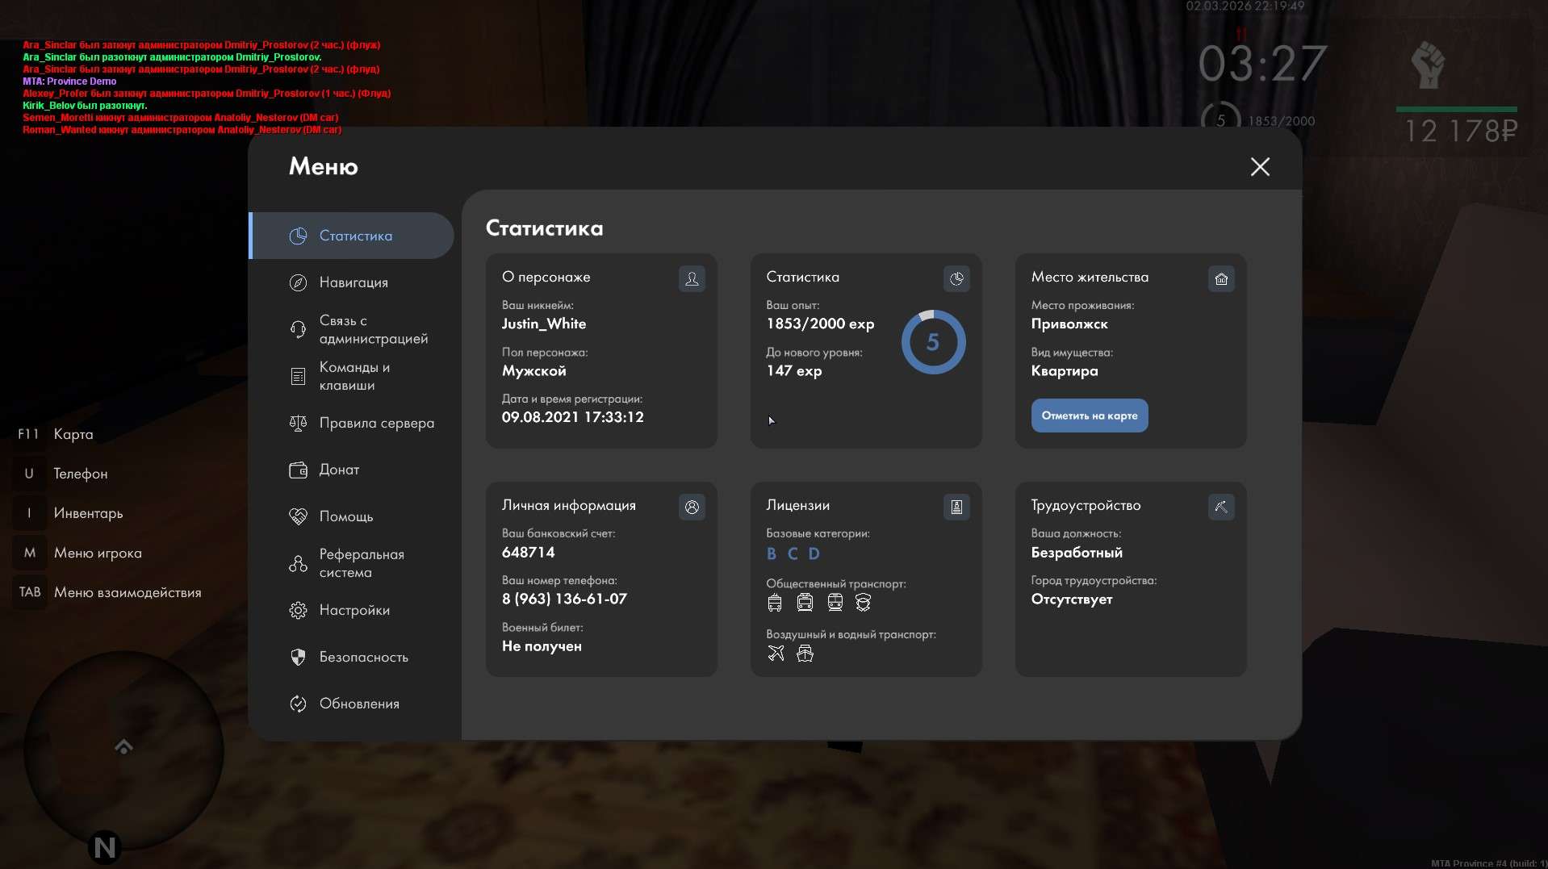This screenshot has width=1548, height=869.
Task: Click the pie chart icon in Статистика card
Action: pyautogui.click(x=956, y=278)
